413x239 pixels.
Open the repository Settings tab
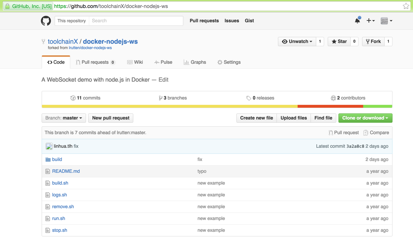click(229, 62)
